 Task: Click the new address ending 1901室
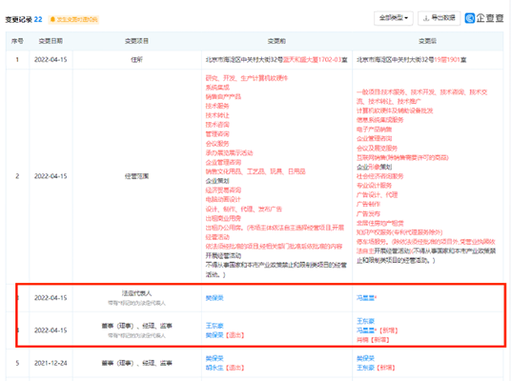pos(412,60)
